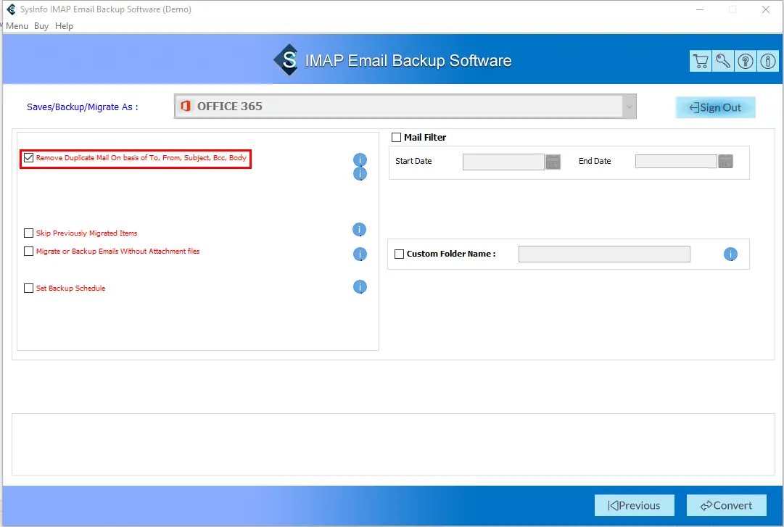This screenshot has width=784, height=527.
Task: Open Start Date calendar picker icon
Action: click(553, 162)
